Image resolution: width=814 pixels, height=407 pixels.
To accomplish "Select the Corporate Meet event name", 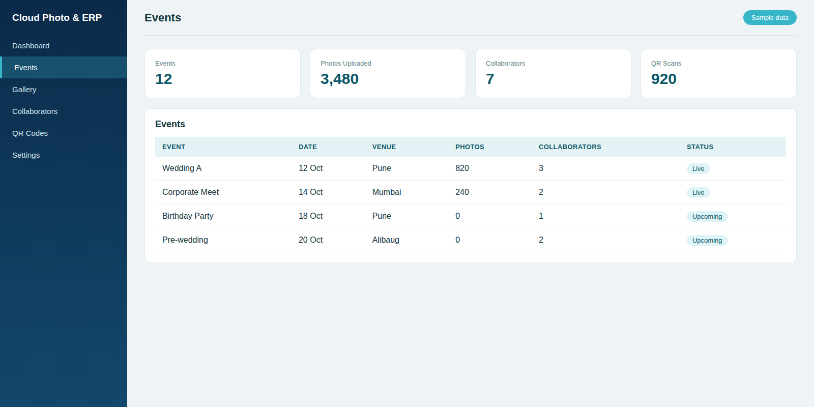I will (x=190, y=192).
